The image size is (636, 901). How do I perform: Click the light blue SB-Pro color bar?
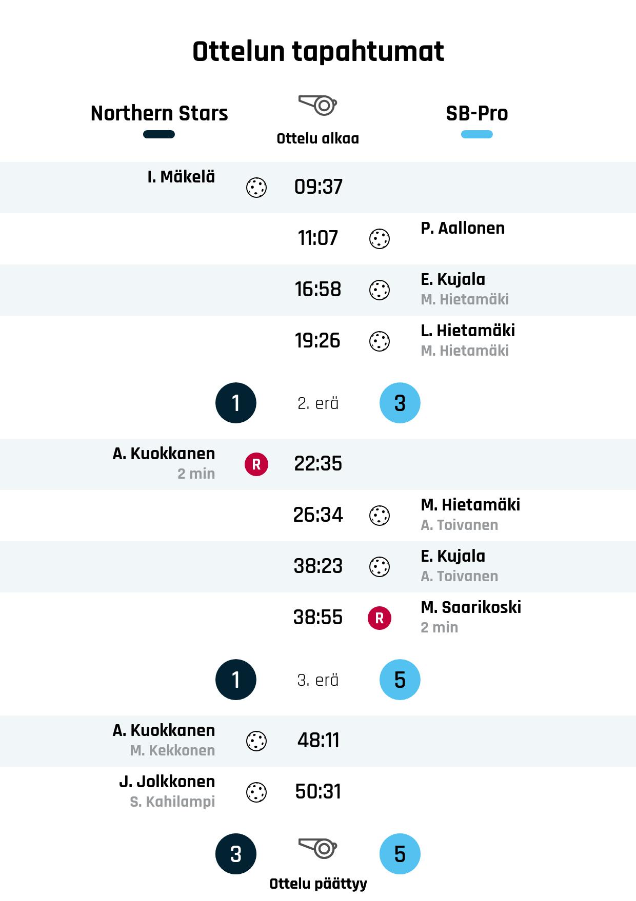pos(477,135)
